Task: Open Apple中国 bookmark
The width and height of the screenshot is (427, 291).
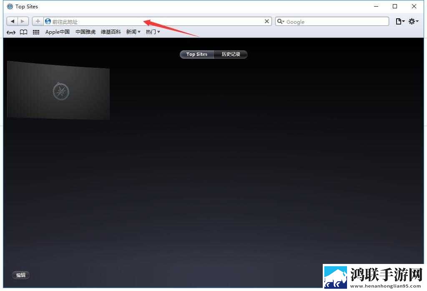Action: (58, 32)
